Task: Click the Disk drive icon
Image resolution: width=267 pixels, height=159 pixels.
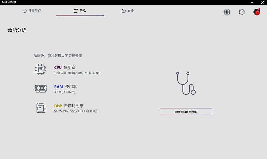Action: pyautogui.click(x=41, y=108)
